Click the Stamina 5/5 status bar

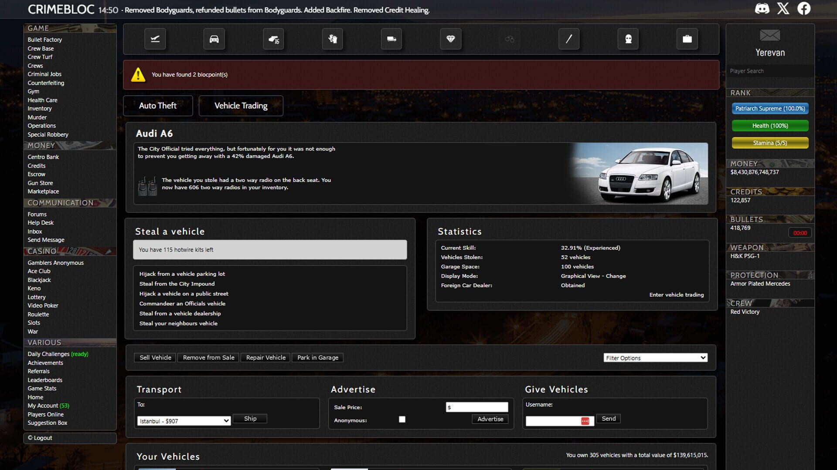770,143
